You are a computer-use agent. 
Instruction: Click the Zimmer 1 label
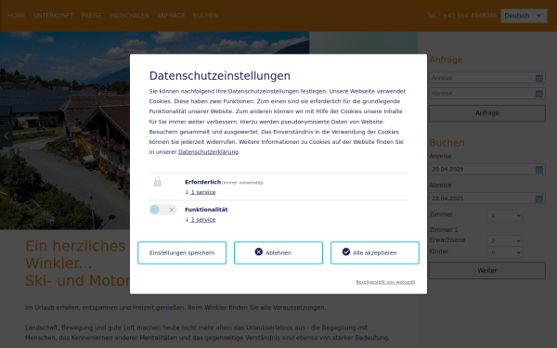pos(444,230)
